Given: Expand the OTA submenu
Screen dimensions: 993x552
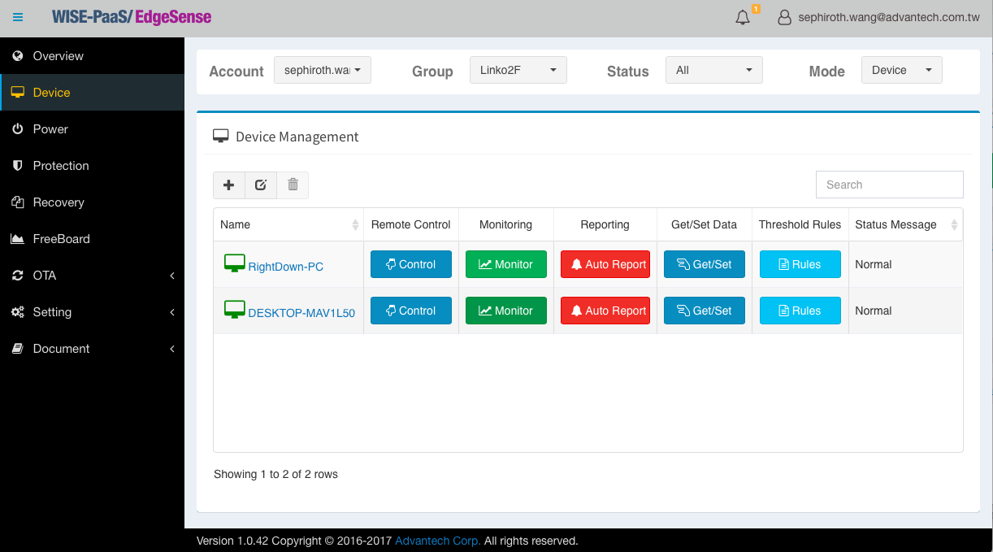Looking at the screenshot, I should (x=92, y=276).
